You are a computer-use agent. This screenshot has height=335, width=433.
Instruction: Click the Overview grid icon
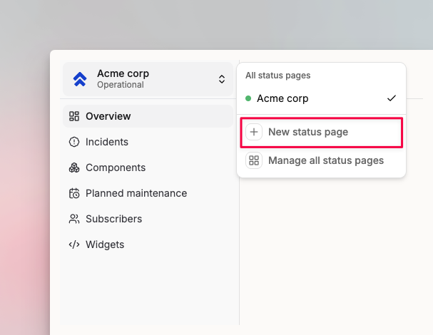74,116
